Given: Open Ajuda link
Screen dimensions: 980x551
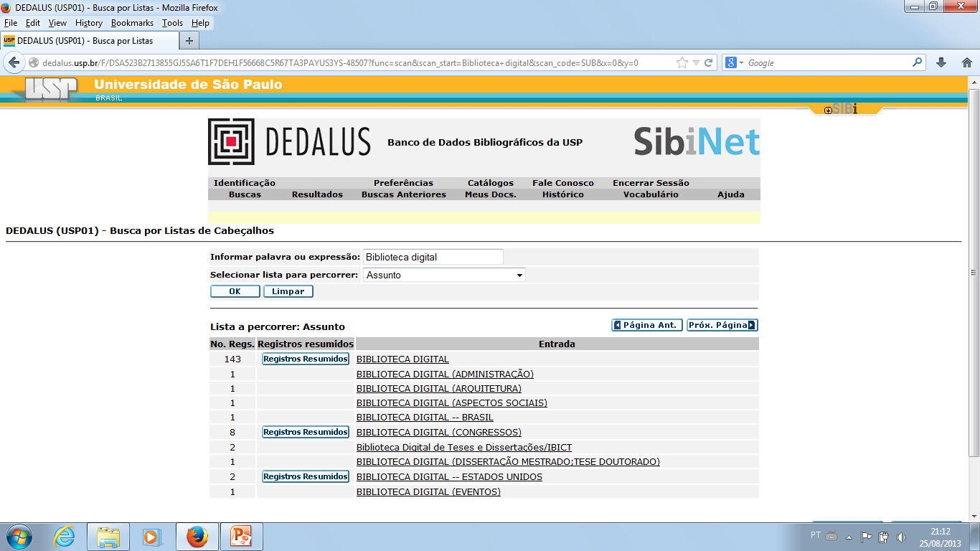Looking at the screenshot, I should click(731, 194).
